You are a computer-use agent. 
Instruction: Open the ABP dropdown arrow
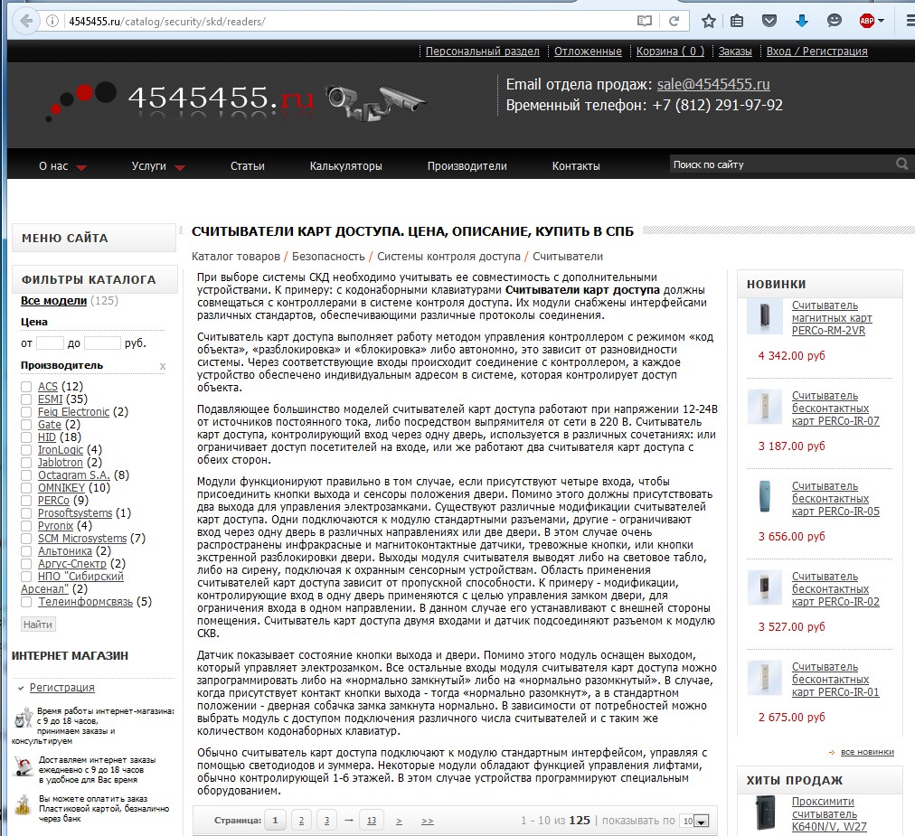click(x=882, y=21)
